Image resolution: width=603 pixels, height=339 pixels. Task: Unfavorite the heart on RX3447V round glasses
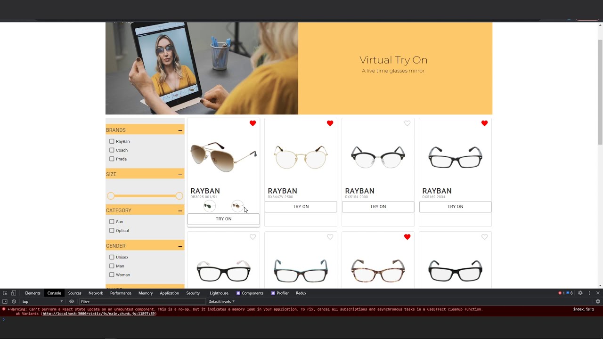(x=330, y=123)
